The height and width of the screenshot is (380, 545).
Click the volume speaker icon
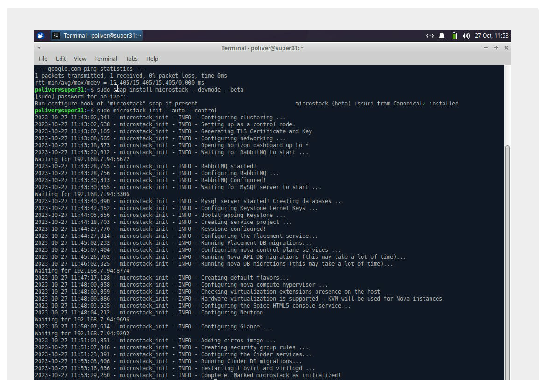coord(465,36)
